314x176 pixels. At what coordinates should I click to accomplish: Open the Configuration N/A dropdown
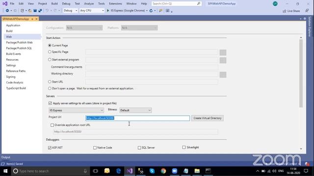tap(84, 28)
